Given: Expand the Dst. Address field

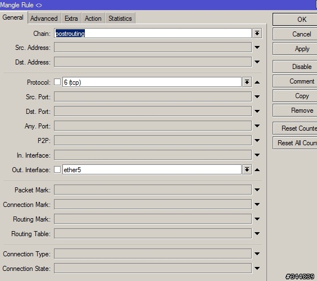Looking at the screenshot, I should point(257,62).
